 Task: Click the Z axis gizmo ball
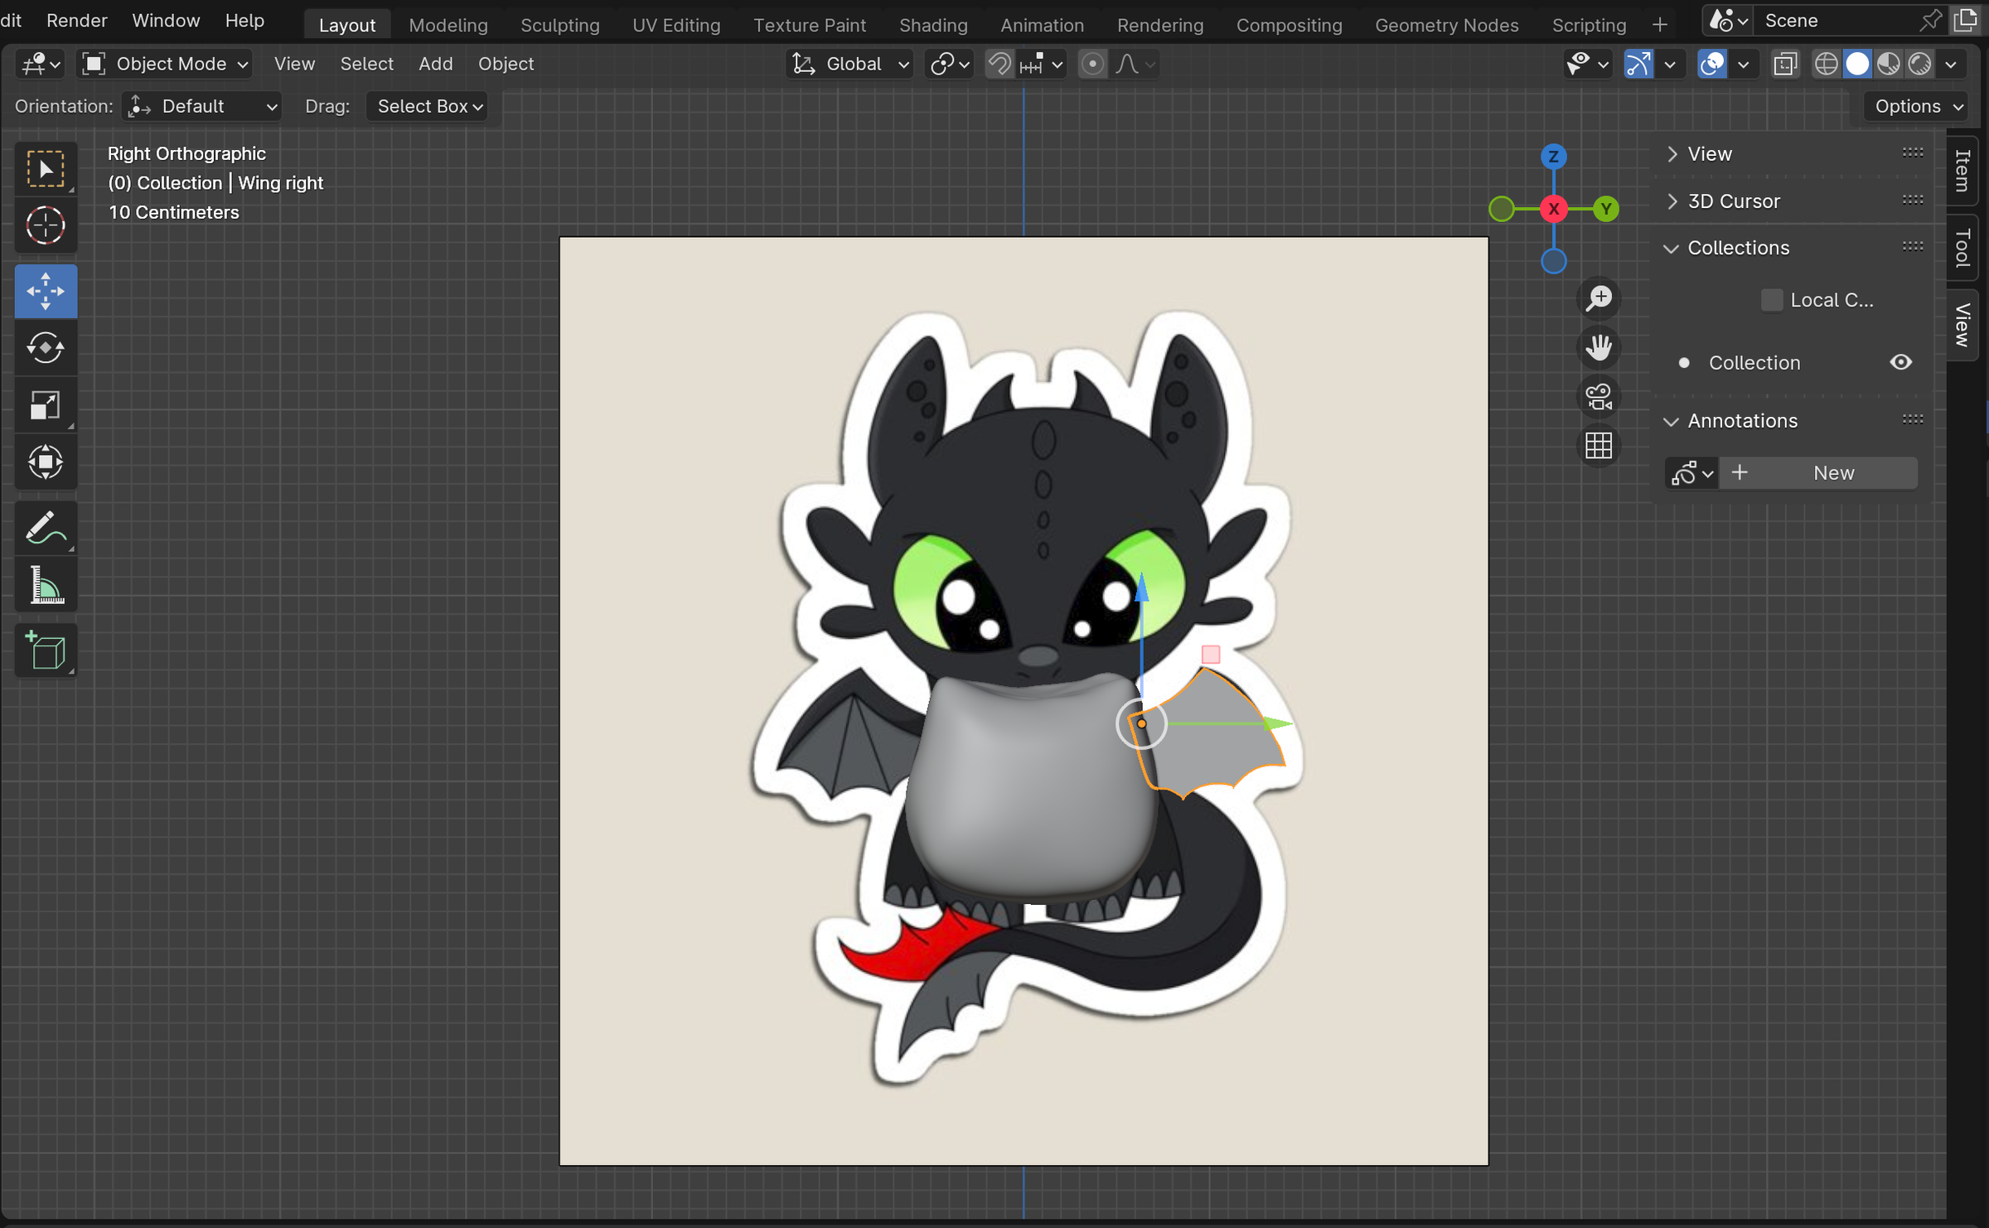tap(1554, 156)
